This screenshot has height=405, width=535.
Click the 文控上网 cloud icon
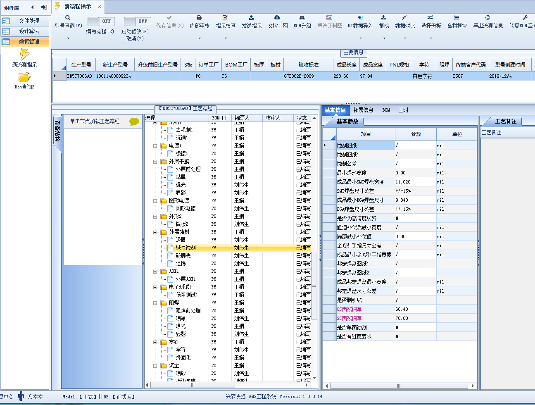pyautogui.click(x=277, y=18)
